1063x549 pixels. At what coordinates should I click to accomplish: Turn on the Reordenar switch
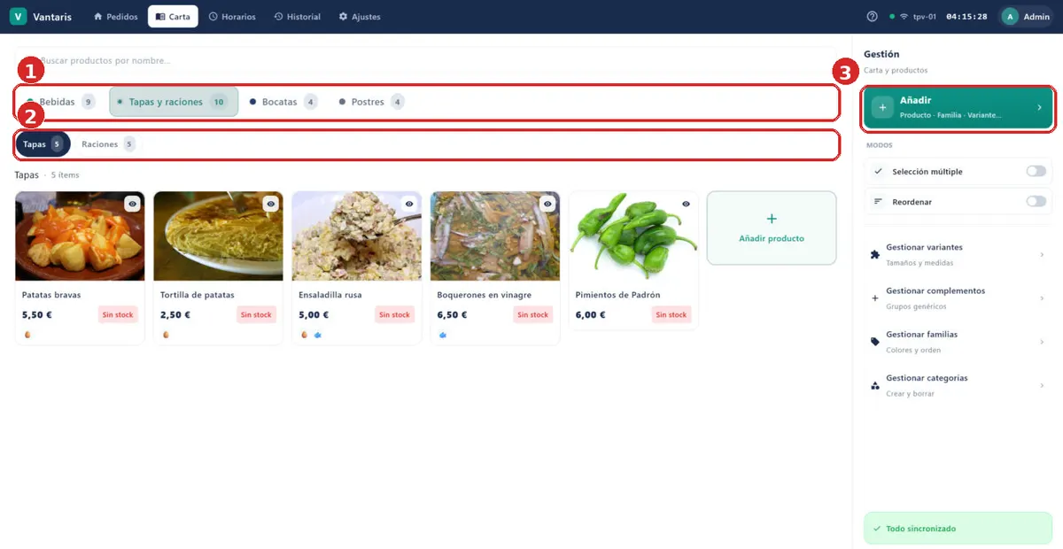tap(1036, 202)
